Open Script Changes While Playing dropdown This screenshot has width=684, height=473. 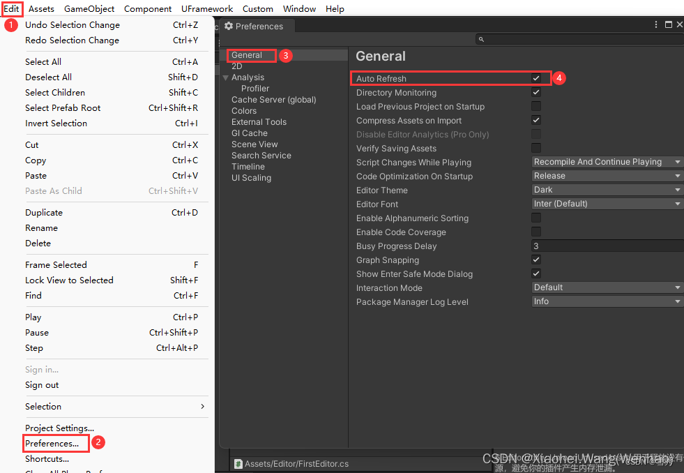tap(607, 162)
